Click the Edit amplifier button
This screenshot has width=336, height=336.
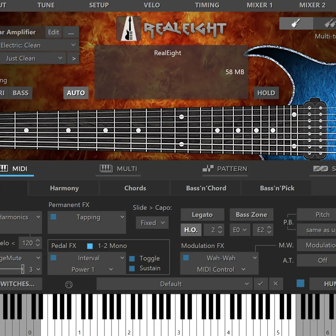click(54, 32)
